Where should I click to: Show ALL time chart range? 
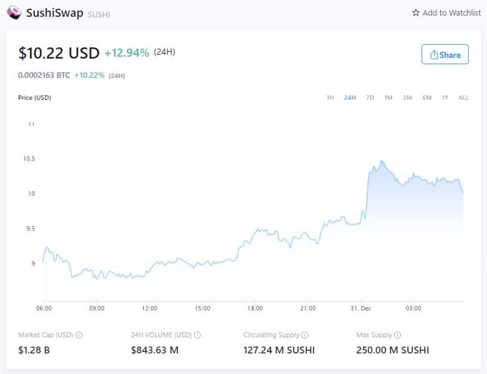tap(463, 97)
